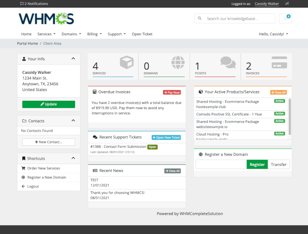This screenshot has width=308, height=234.
Task: Click the Active Products list scrollbar
Action: point(290,117)
